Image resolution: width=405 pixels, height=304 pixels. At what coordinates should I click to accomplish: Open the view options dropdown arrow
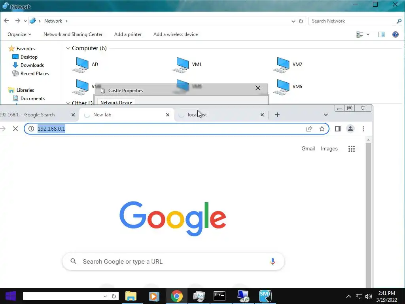368,34
